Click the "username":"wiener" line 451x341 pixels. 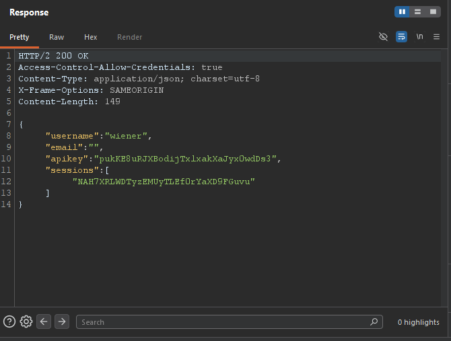click(x=99, y=136)
